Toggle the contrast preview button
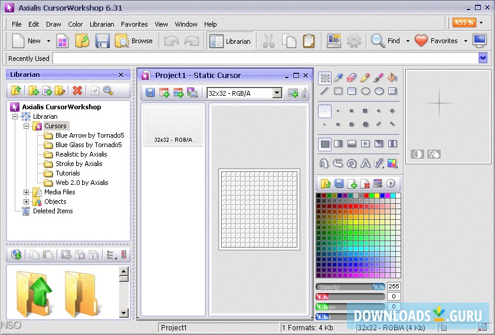Viewport: 495px width, 335px height. click(x=417, y=154)
